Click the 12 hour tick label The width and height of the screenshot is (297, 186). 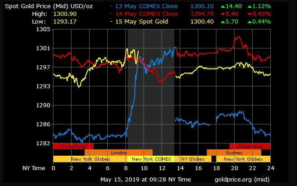coord(162,168)
